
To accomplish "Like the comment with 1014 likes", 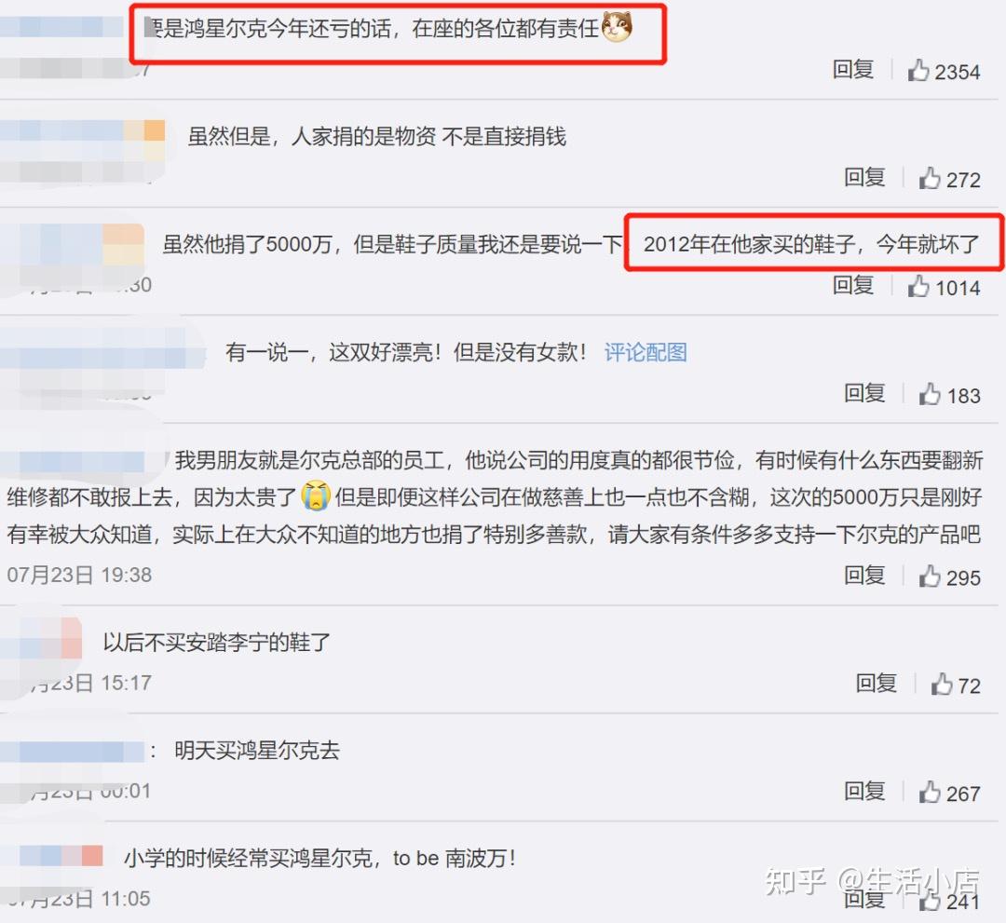I will [918, 285].
